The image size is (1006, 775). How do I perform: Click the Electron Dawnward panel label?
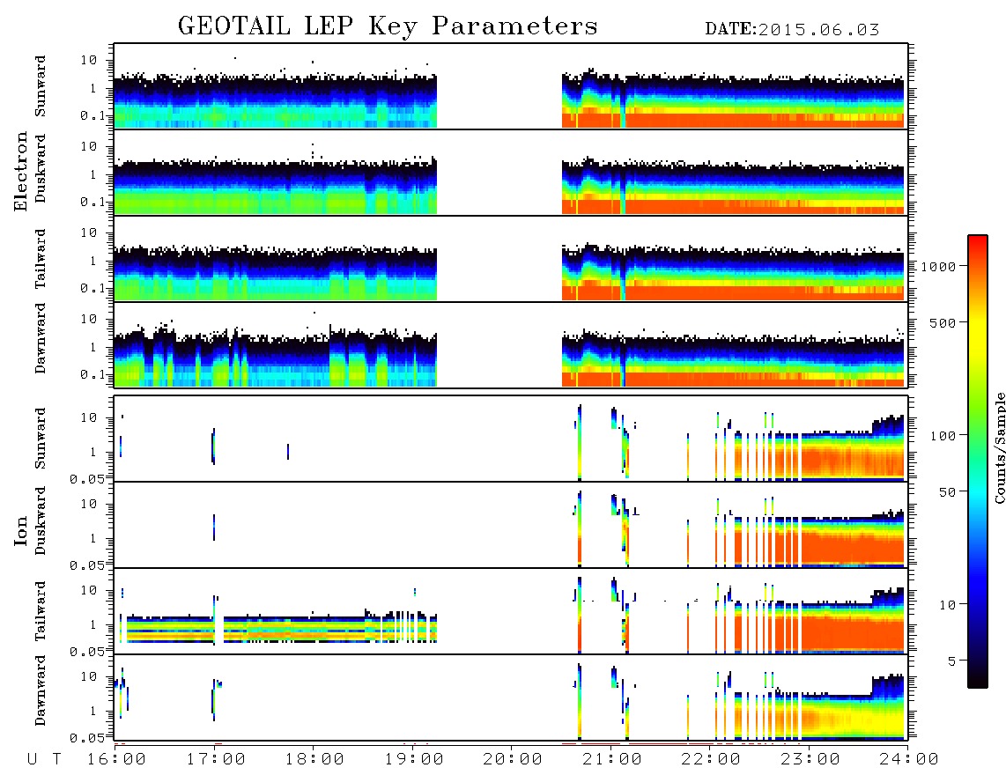point(41,338)
